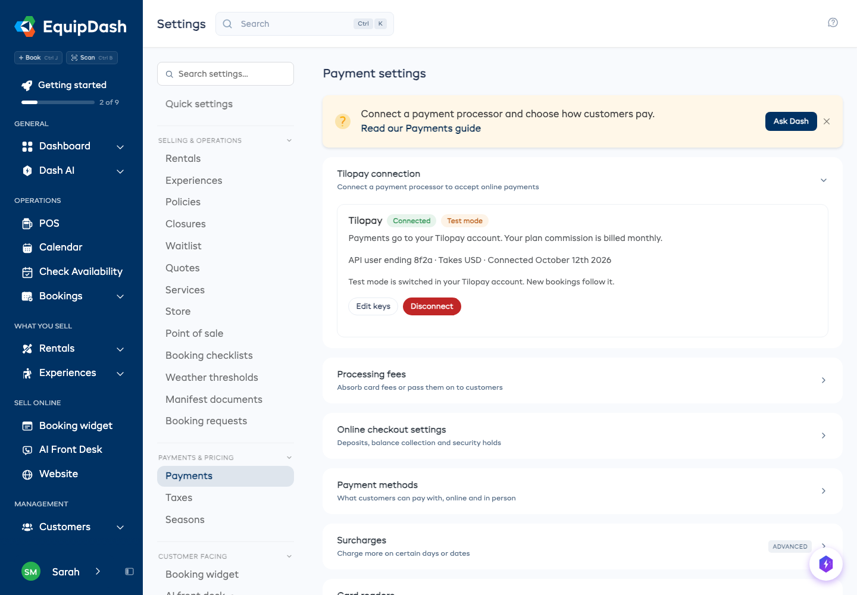Collapse the Payments & Pricing section
Screen dimensions: 857x595
tap(289, 458)
